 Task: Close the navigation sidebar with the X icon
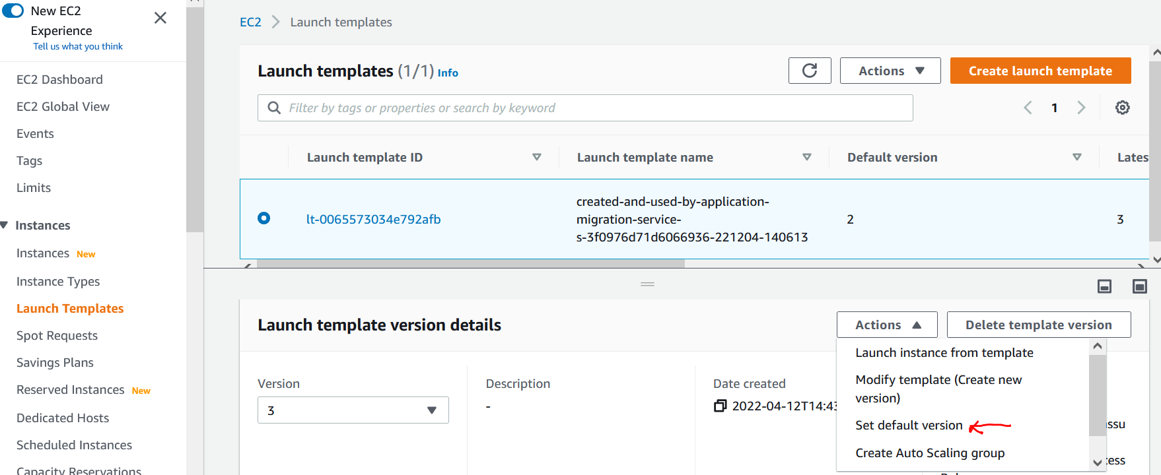click(160, 18)
